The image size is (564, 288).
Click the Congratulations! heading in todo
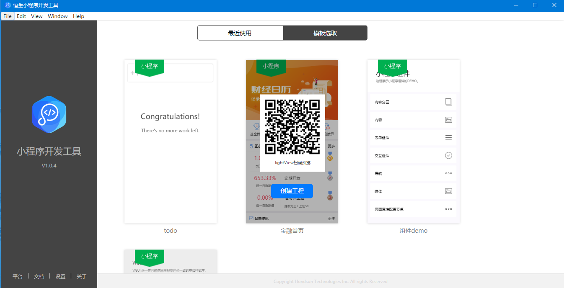[170, 116]
